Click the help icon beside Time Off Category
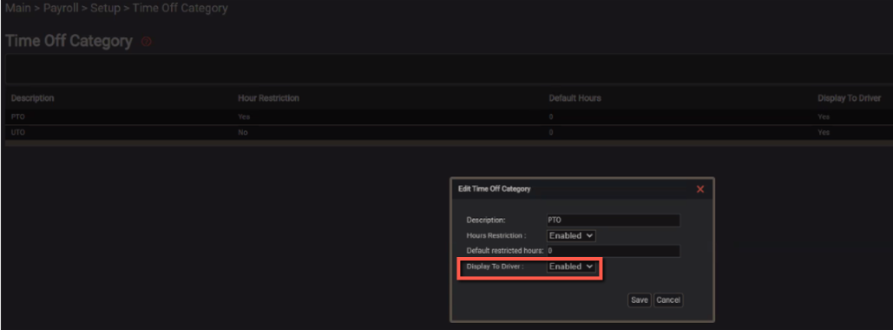Viewport: 893px width, 330px height. pos(147,42)
